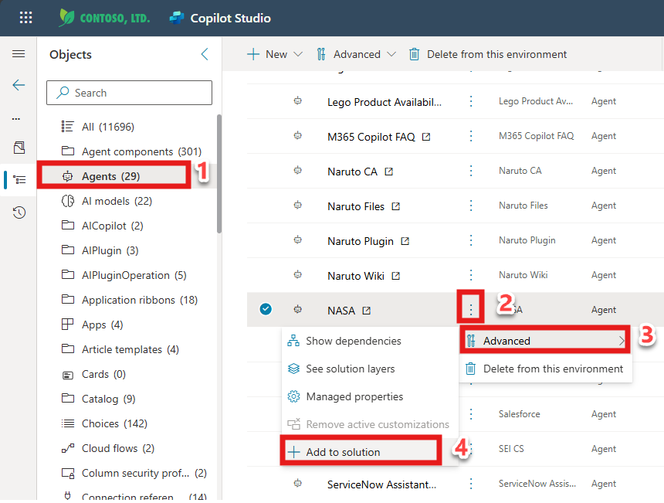This screenshot has width=664, height=503.
Task: Open the M365 Copilot FAQ agent
Action: click(371, 137)
